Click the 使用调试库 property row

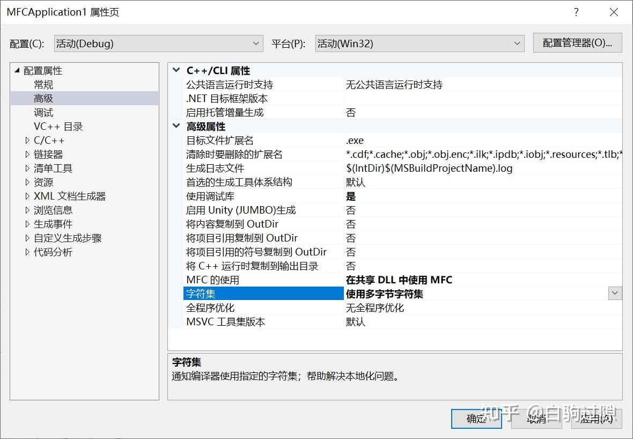pos(402,196)
